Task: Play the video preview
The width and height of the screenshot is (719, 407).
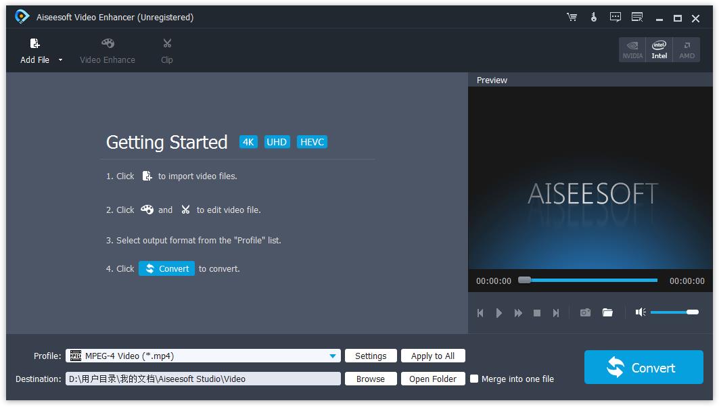Action: coord(499,312)
